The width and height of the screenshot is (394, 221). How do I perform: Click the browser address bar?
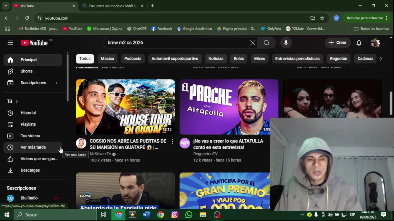point(172,18)
